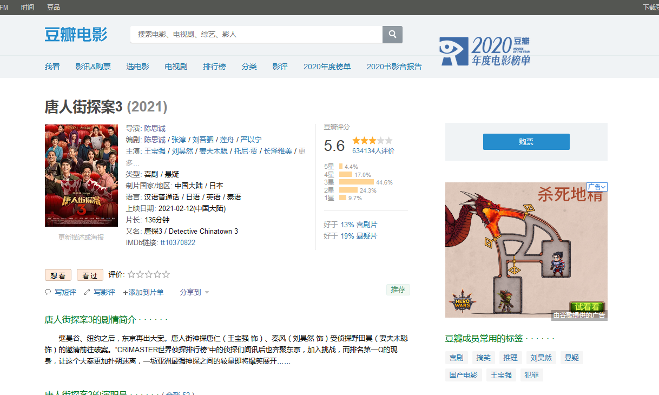The width and height of the screenshot is (659, 395).
Task: Go to the 选电影 navigation tab
Action: [x=137, y=67]
